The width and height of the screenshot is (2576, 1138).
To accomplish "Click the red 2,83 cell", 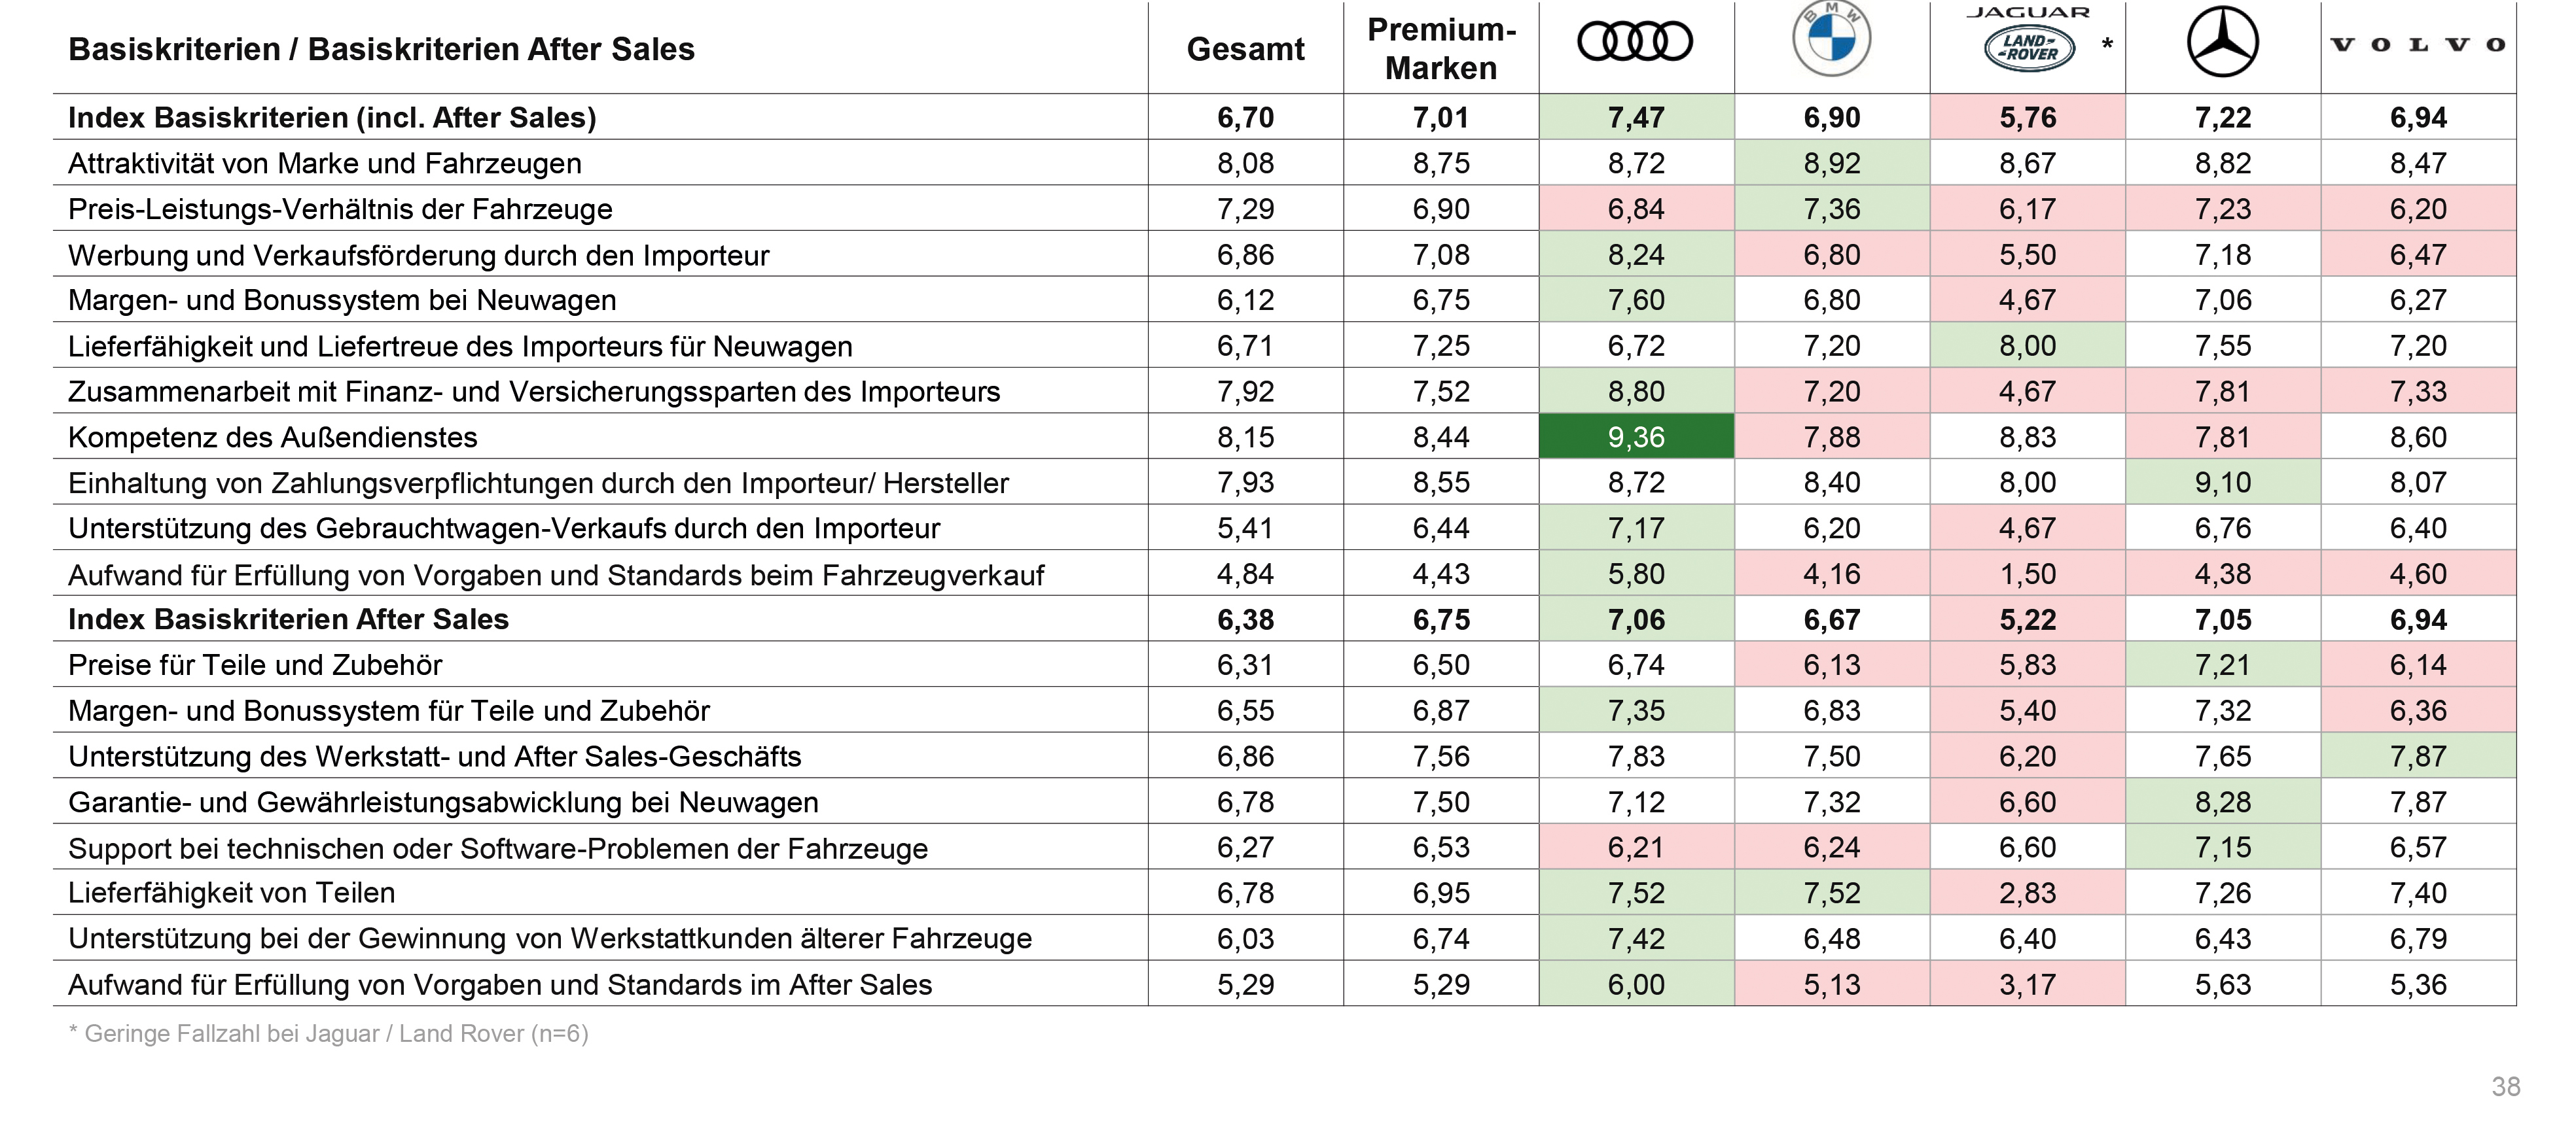I will (2027, 892).
